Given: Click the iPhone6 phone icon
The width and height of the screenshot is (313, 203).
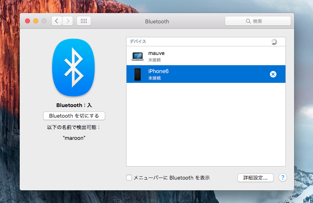Looking at the screenshot, I should [138, 74].
